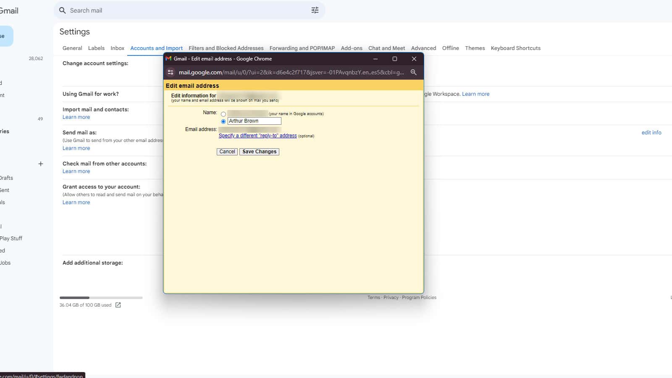Select the Arthur Brown custom name radio button
Screen dimensions: 672x378
pyautogui.click(x=223, y=121)
